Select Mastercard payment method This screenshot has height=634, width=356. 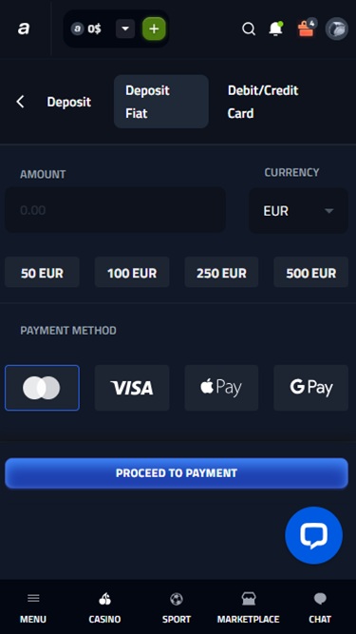click(42, 388)
